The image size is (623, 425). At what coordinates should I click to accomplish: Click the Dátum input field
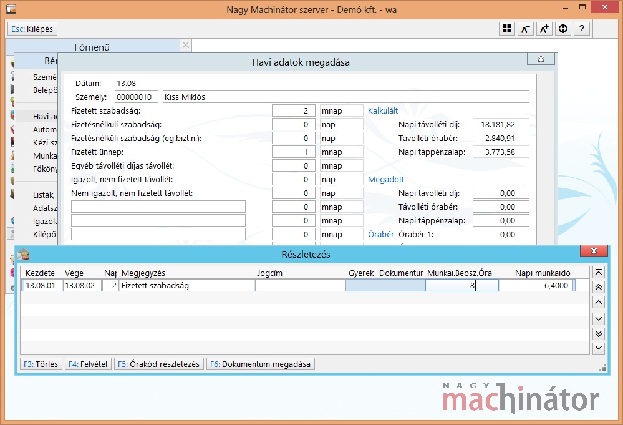pyautogui.click(x=130, y=83)
